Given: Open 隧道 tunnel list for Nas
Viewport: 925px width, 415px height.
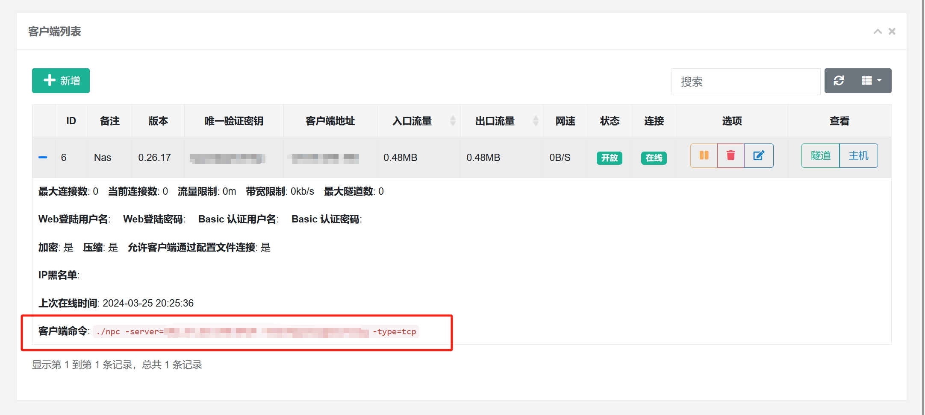Looking at the screenshot, I should [x=820, y=155].
